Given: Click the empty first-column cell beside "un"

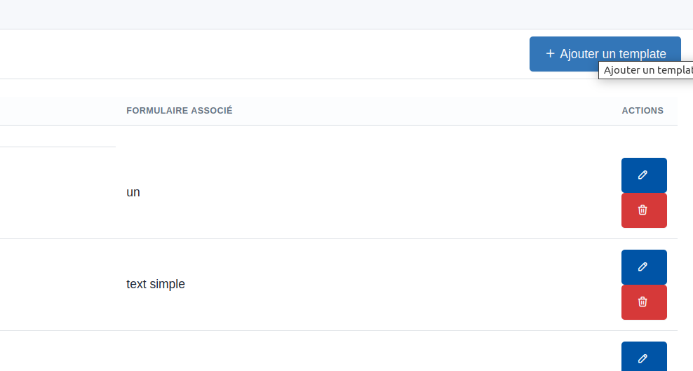Looking at the screenshot, I should click(56, 193).
